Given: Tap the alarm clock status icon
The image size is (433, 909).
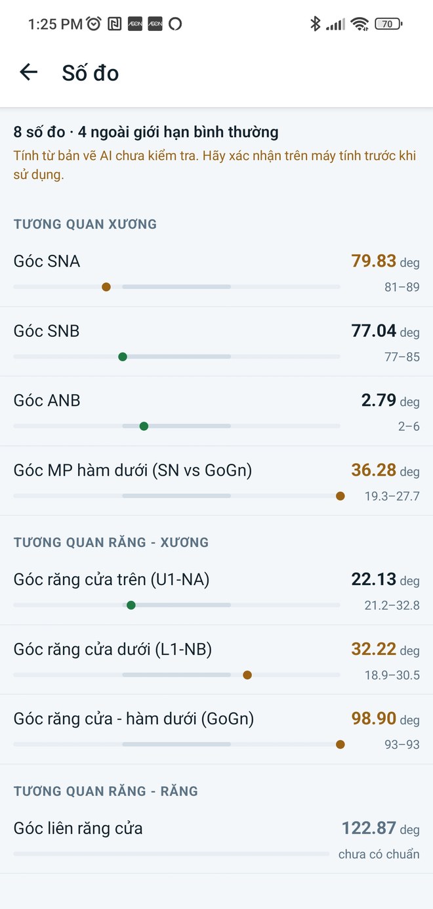Looking at the screenshot, I should (94, 24).
